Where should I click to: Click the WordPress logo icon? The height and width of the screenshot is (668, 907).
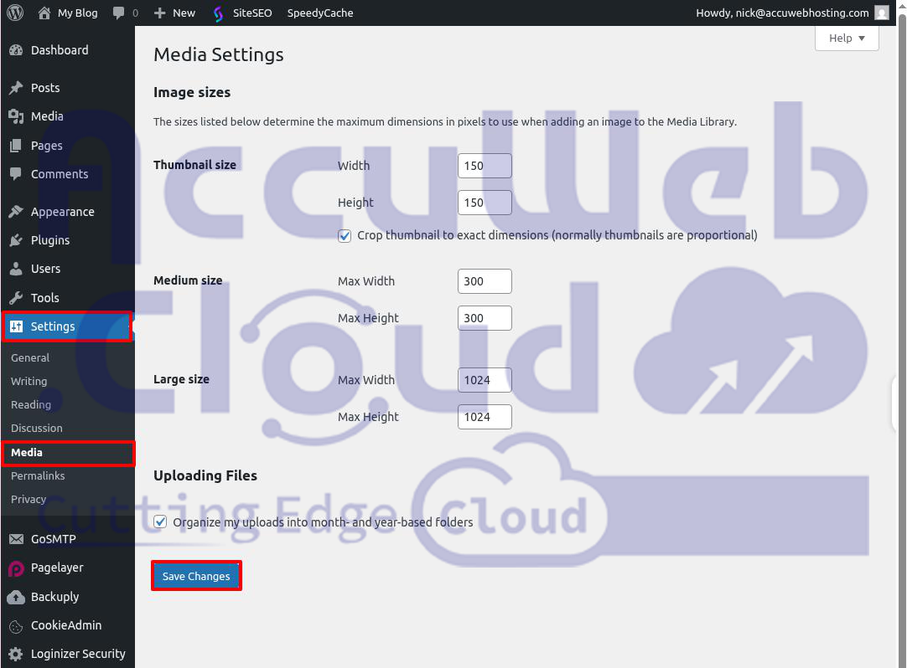pyautogui.click(x=15, y=13)
